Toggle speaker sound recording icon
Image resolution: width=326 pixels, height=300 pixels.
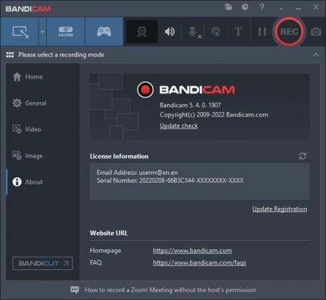pyautogui.click(x=170, y=32)
